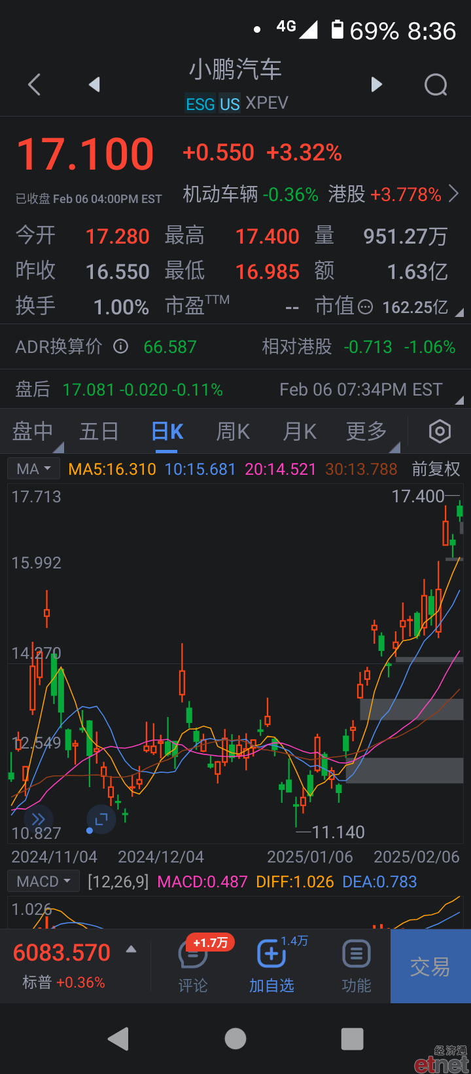
Task: Open 更多 chart period dropdown
Action: coord(366,432)
